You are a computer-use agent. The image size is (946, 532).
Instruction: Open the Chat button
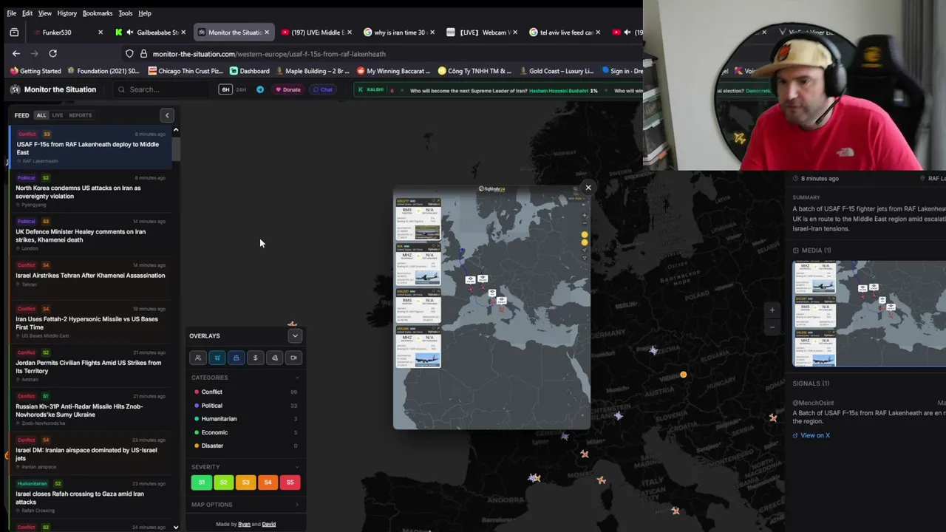point(322,89)
